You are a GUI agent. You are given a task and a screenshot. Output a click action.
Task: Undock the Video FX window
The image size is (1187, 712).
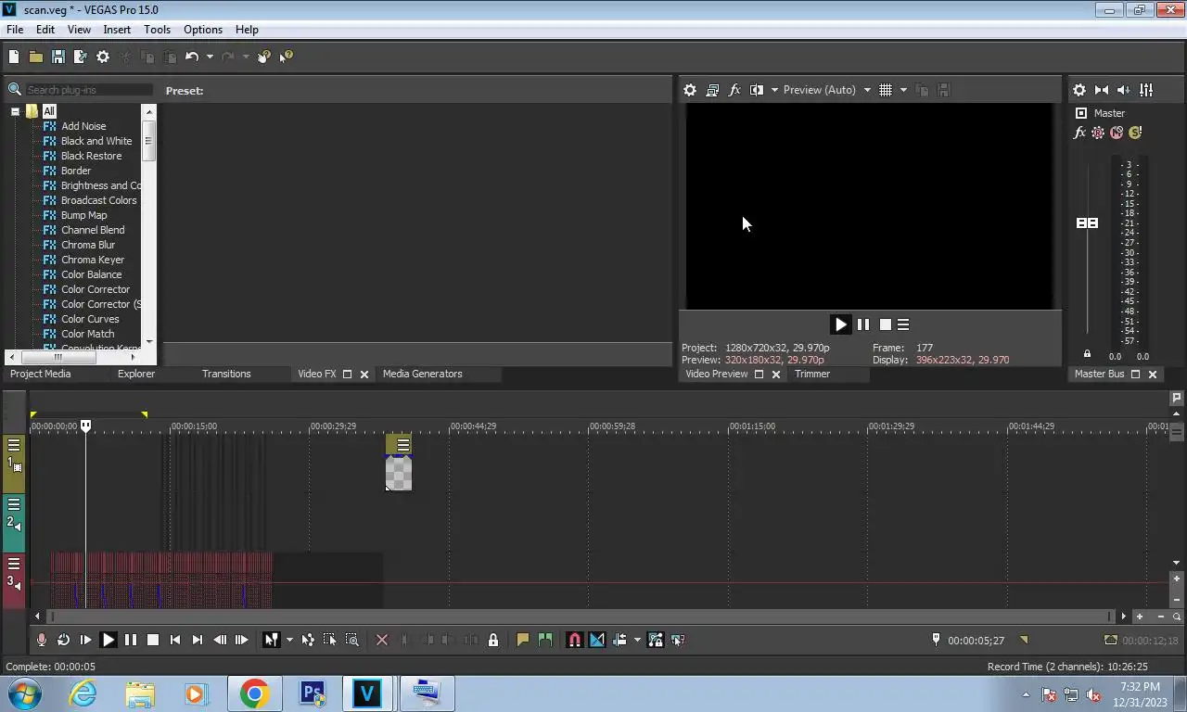(348, 375)
